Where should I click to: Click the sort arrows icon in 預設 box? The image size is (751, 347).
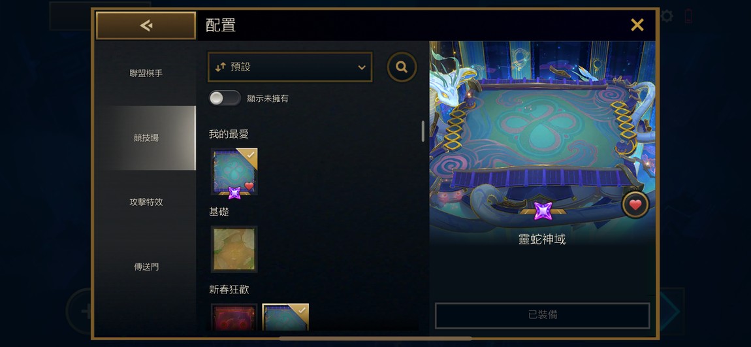[220, 67]
